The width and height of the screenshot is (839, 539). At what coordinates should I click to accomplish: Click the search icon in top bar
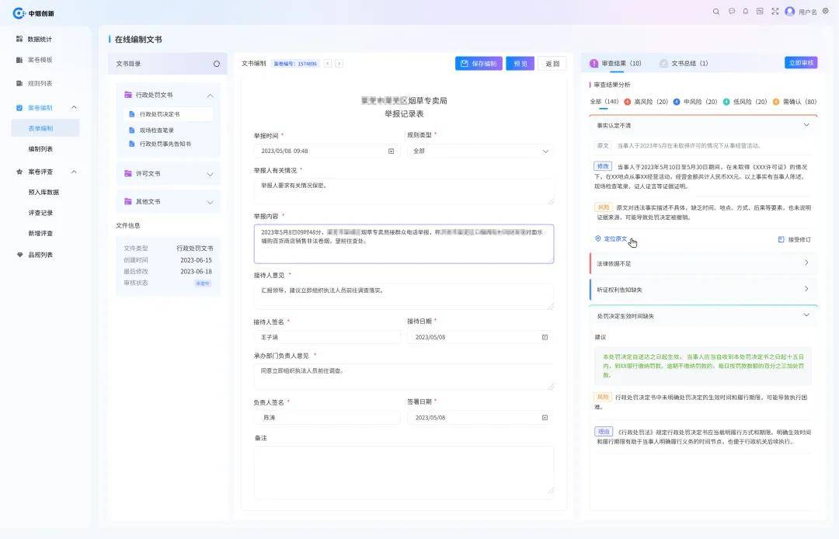point(716,12)
